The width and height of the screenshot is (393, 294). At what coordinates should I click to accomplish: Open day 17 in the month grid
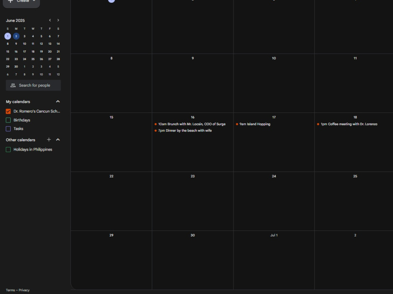click(274, 117)
